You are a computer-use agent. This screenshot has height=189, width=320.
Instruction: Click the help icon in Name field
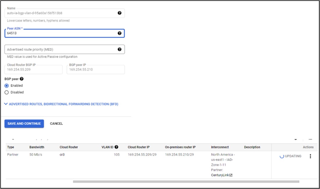[119, 13]
